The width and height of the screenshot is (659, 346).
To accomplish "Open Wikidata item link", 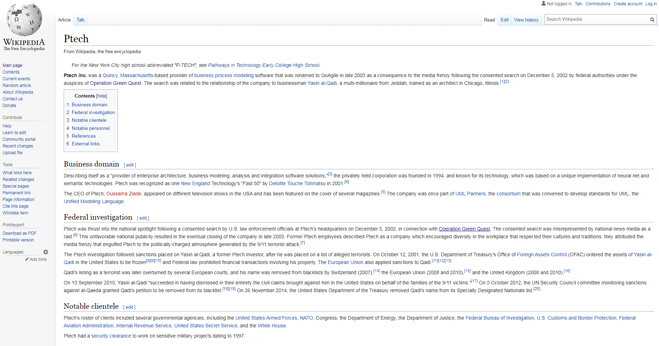I will [x=15, y=213].
